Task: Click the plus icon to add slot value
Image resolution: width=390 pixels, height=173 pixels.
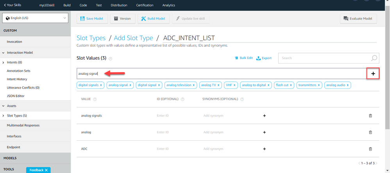Action: [x=373, y=74]
